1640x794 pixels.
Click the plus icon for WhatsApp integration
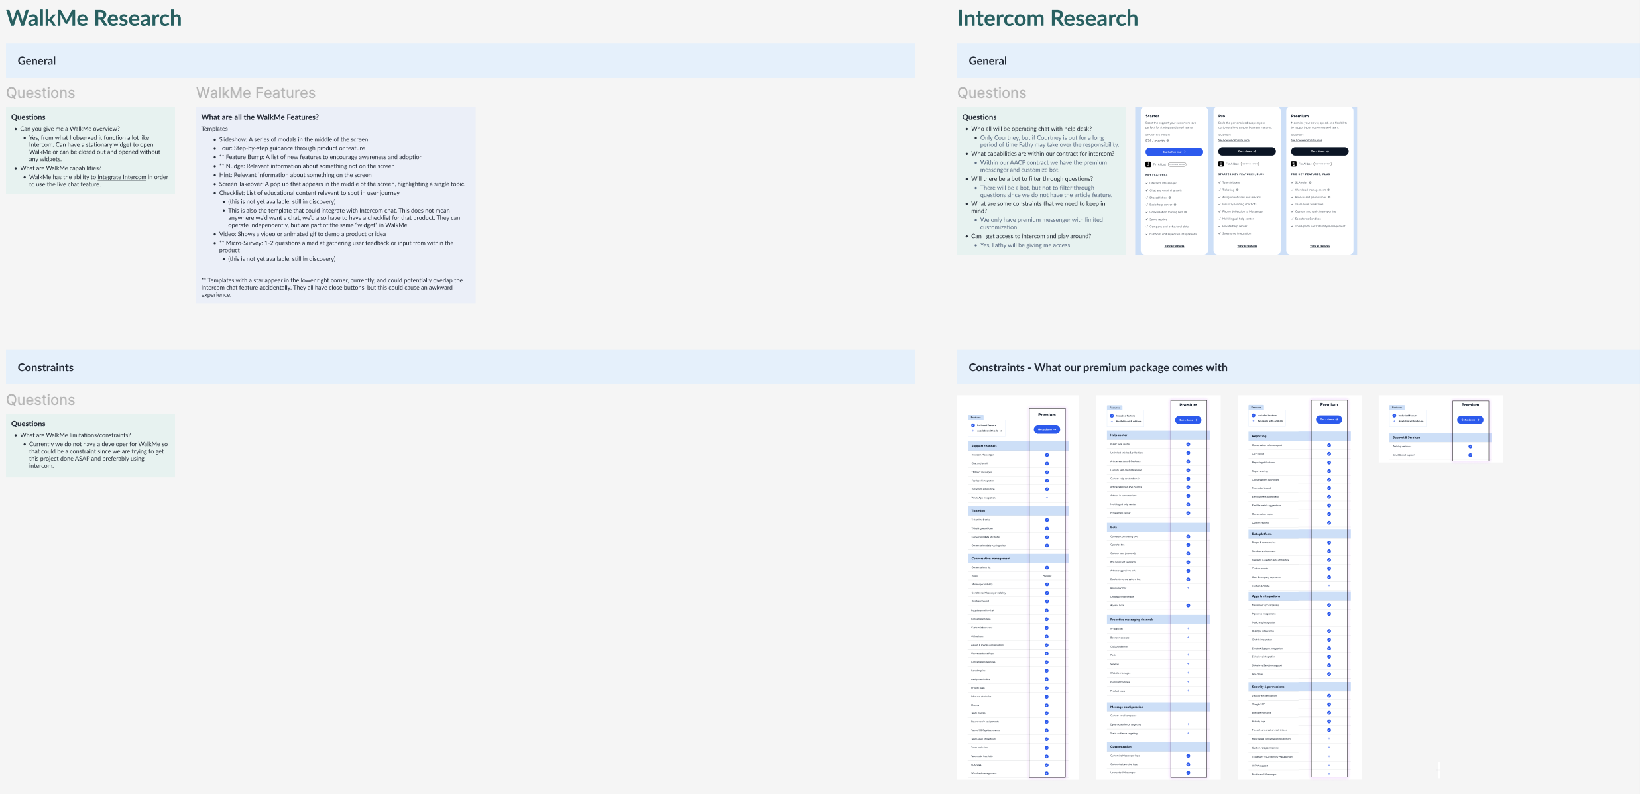pos(1047,498)
